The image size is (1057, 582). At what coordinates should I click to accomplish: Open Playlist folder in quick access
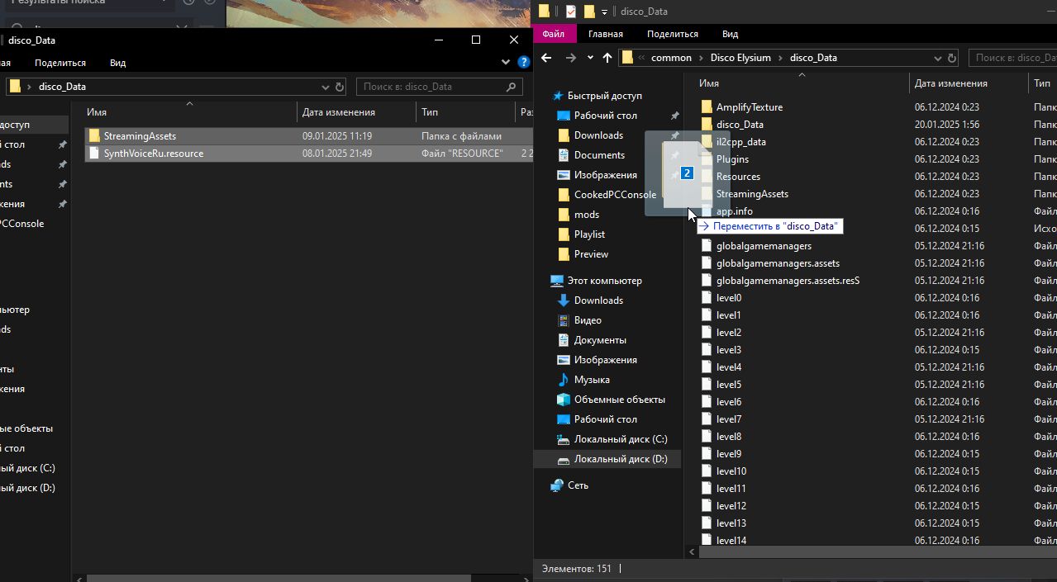[589, 234]
